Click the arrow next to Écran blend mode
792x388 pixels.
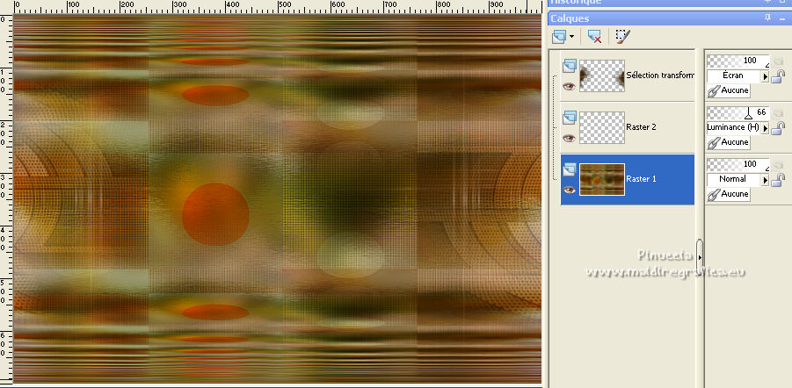point(766,76)
